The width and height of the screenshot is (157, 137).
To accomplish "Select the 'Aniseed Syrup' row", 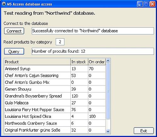I will click(x=55, y=69).
